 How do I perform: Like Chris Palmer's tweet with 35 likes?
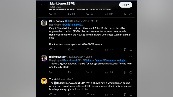click(x=88, y=50)
